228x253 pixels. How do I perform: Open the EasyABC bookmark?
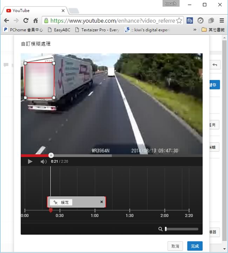tap(59, 30)
